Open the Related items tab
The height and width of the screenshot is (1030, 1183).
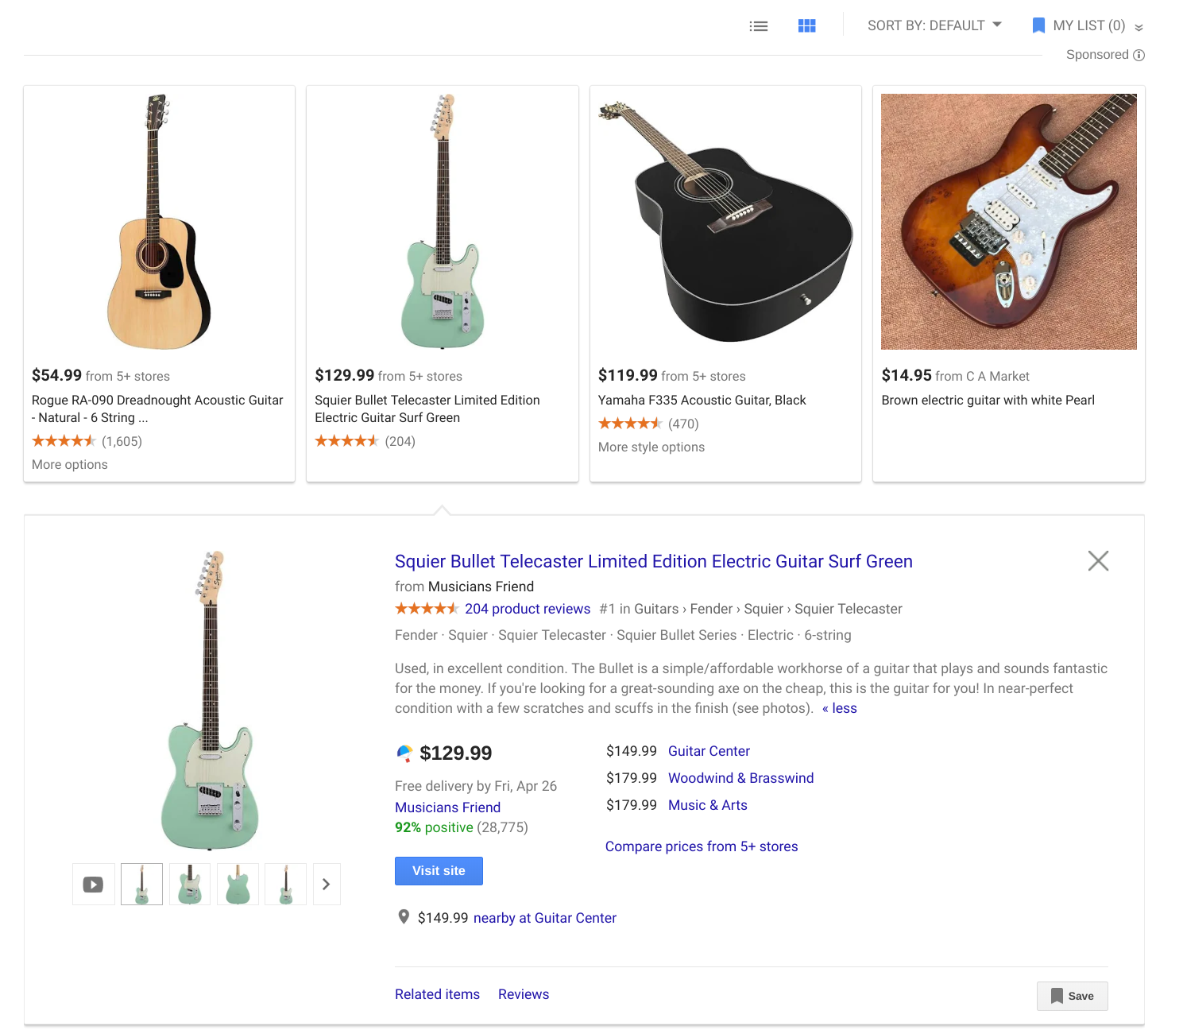click(x=437, y=993)
